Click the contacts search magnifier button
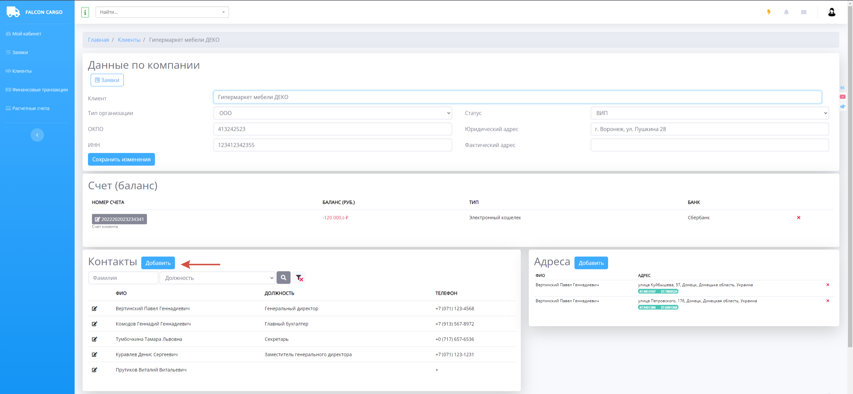This screenshot has height=394, width=853. [x=284, y=278]
